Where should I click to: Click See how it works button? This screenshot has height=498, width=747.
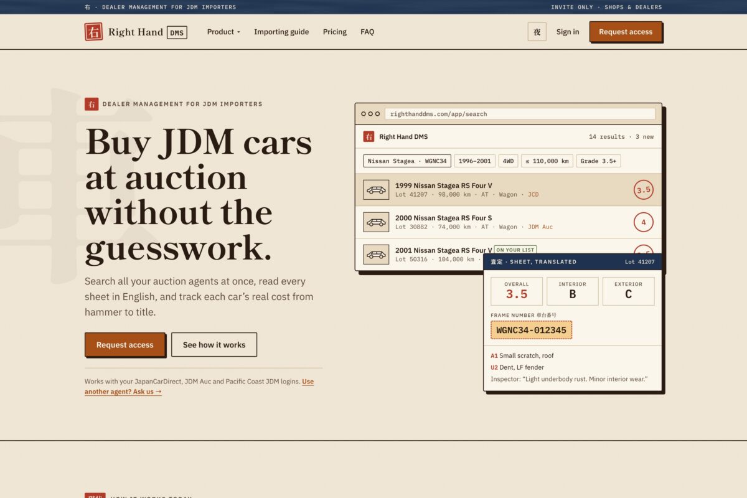click(214, 345)
